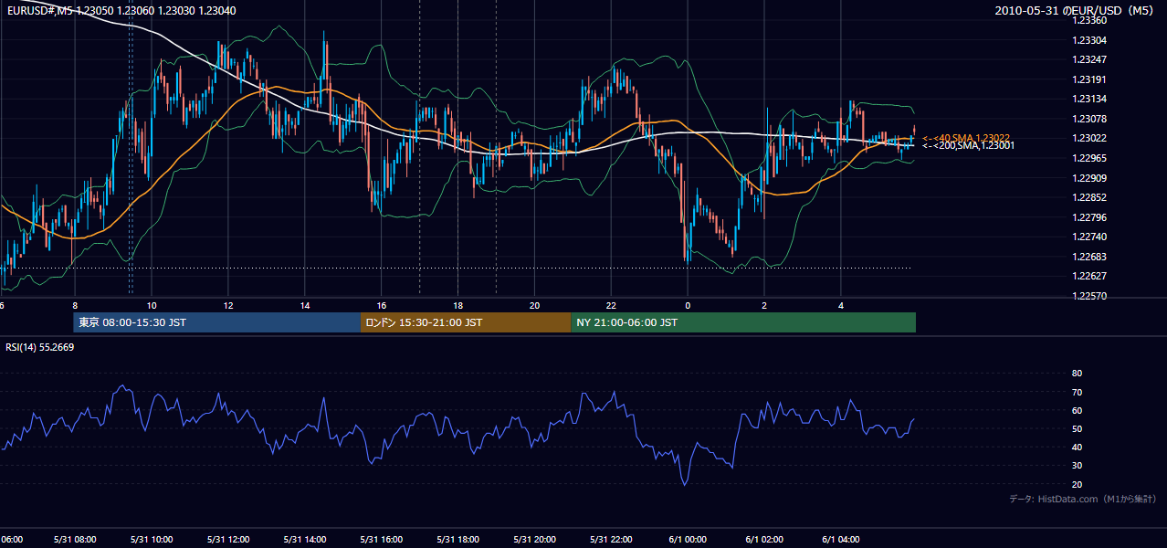Click the 2010-05-31 EUR/USD (M5) chart title
The height and width of the screenshot is (548, 1167).
point(1075,10)
